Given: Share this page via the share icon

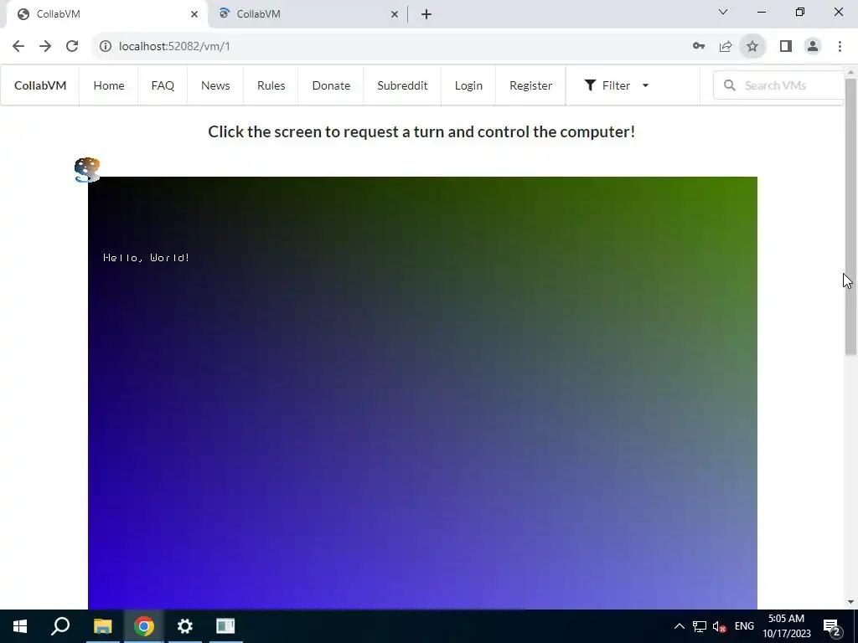Looking at the screenshot, I should pyautogui.click(x=726, y=46).
